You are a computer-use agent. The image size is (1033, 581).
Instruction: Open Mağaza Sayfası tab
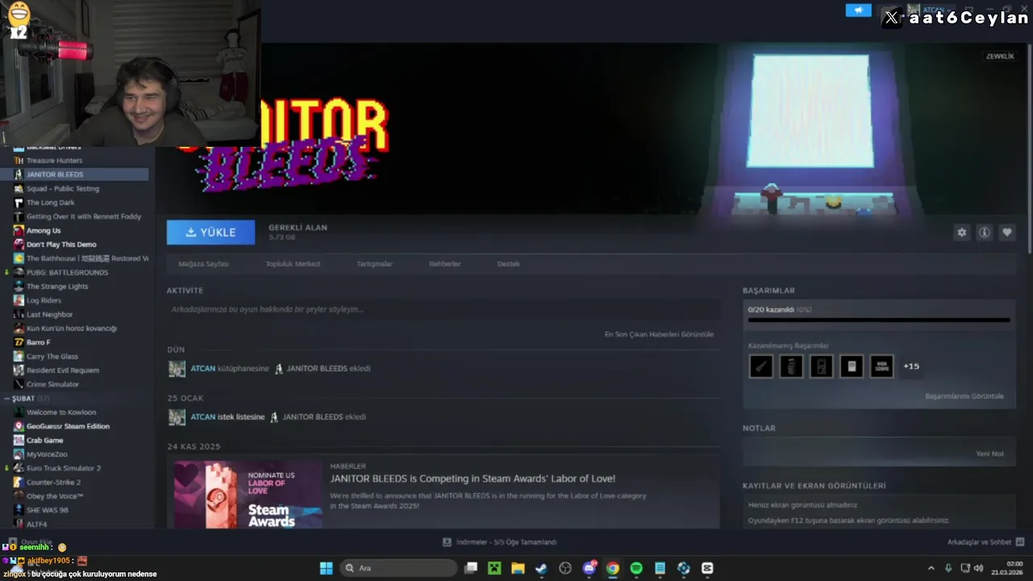tap(203, 264)
